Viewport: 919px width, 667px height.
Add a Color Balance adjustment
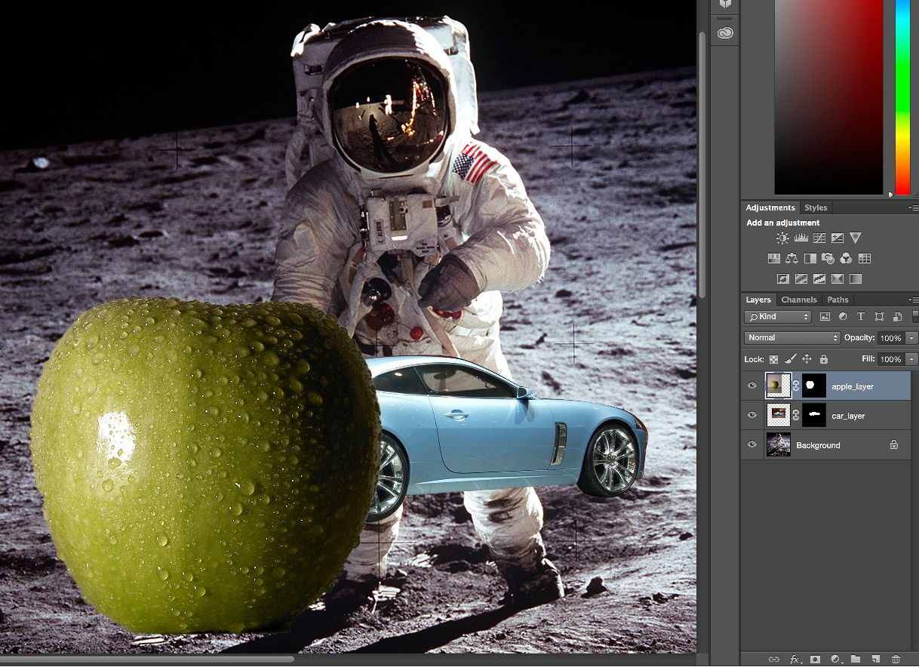[x=791, y=258]
